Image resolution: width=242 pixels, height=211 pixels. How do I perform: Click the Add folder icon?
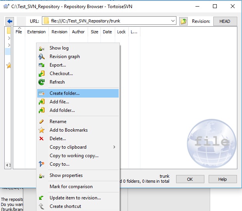tap(41, 110)
